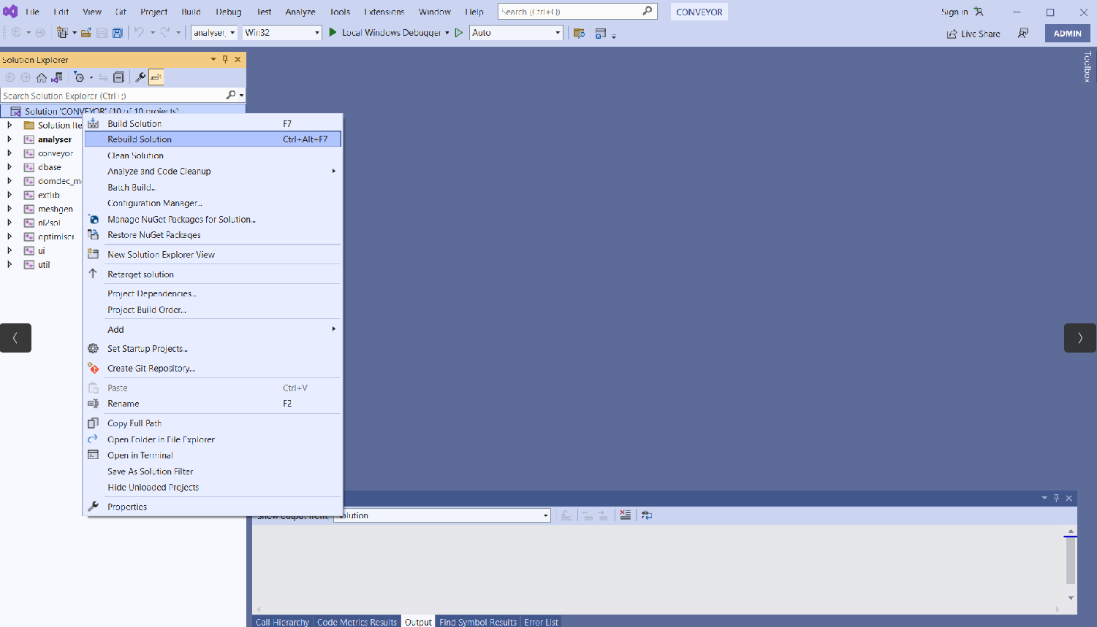1097x627 pixels.
Task: Click Pending Changes Filter clock icon
Action: click(79, 77)
